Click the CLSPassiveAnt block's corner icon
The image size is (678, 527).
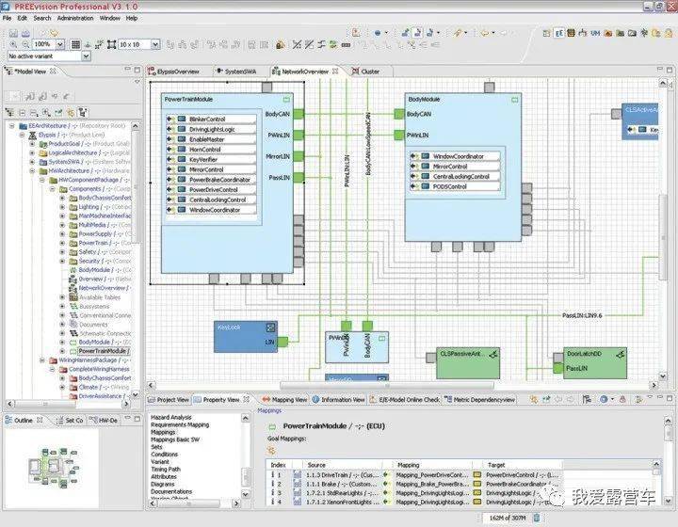tap(492, 354)
